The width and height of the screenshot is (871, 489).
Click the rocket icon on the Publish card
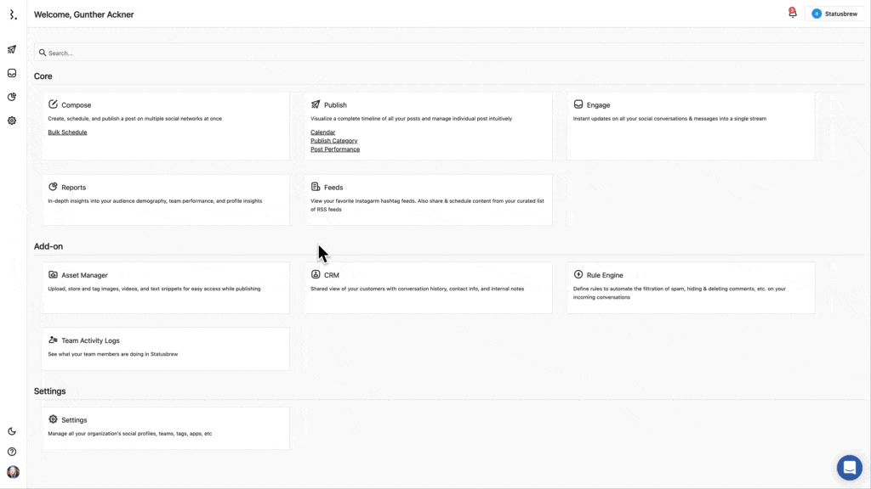point(316,104)
